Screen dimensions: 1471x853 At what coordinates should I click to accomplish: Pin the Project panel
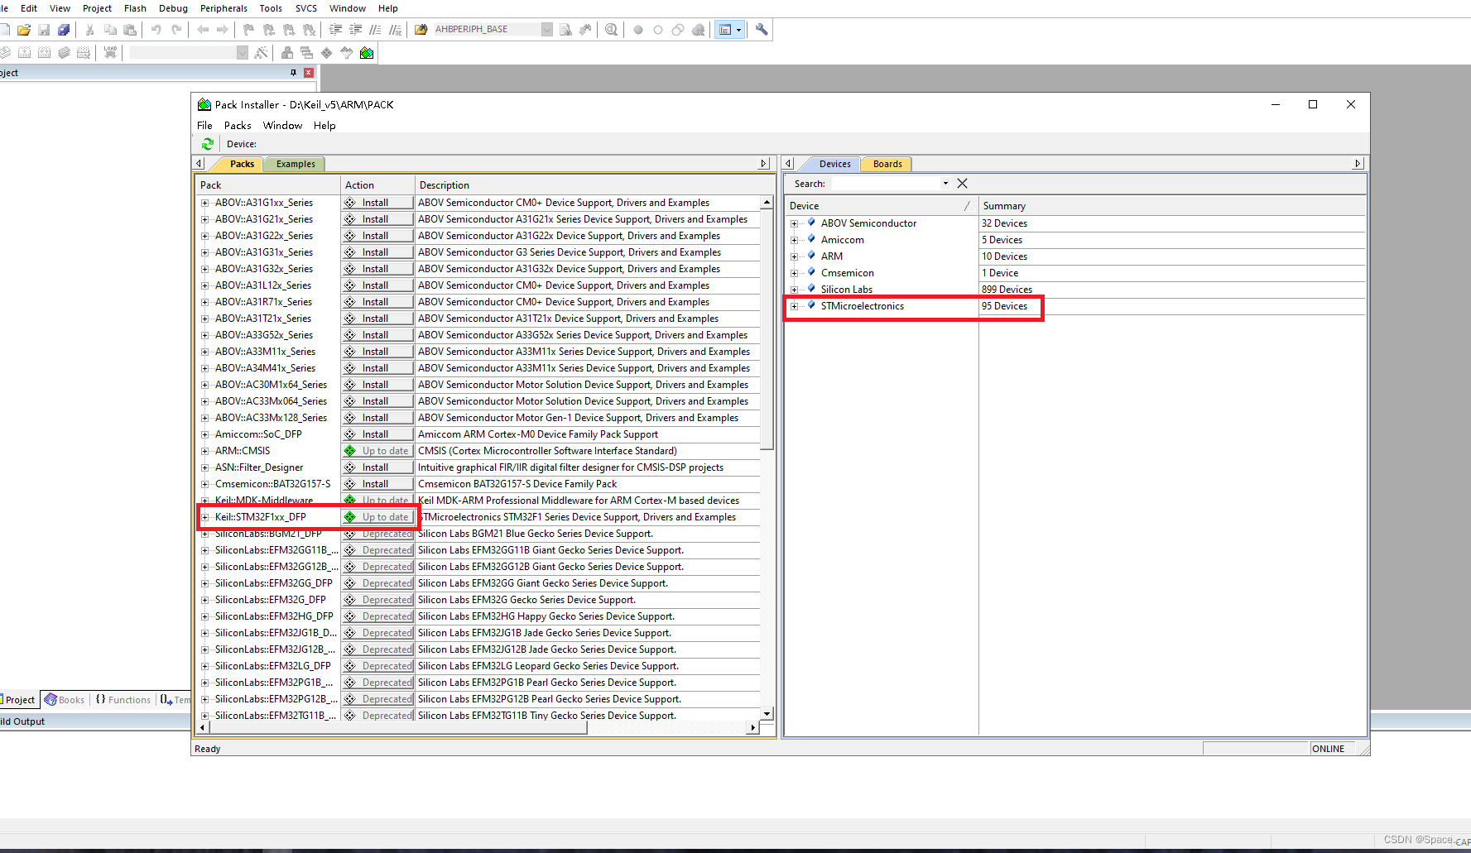pyautogui.click(x=293, y=73)
